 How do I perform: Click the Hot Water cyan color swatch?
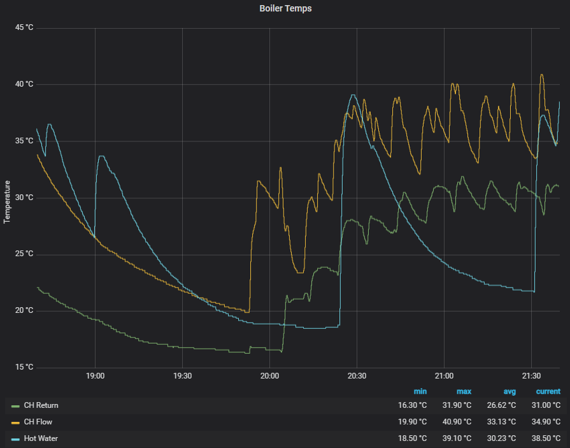tap(15, 439)
